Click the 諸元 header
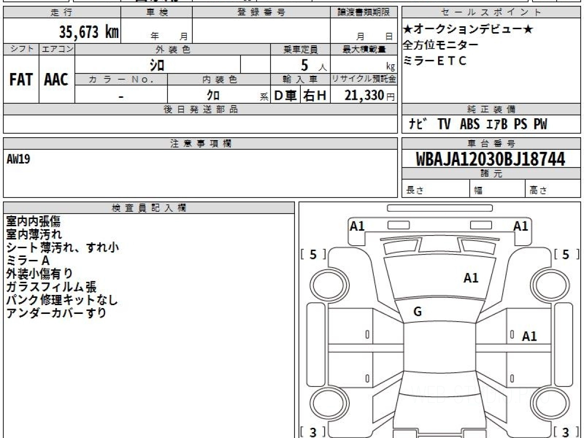The height and width of the screenshot is (438, 584). (x=492, y=174)
